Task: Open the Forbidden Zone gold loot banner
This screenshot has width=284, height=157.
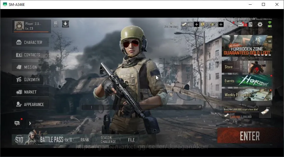Action: [x=247, y=46]
